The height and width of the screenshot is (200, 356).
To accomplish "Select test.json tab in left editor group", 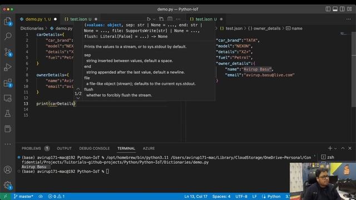I will (81, 19).
